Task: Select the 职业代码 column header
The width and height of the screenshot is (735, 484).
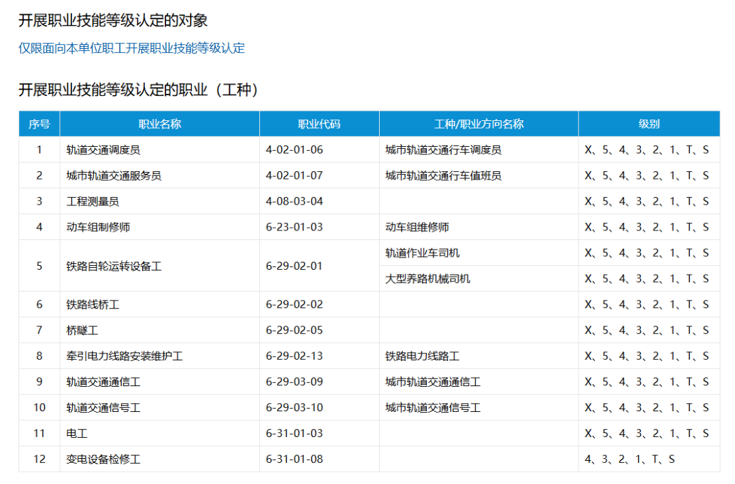Action: (x=319, y=124)
